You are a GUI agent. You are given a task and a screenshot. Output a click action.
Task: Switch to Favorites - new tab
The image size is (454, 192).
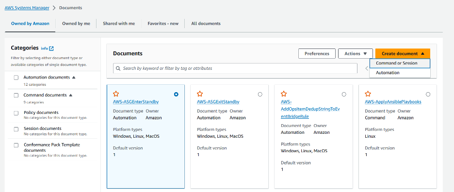point(163,24)
